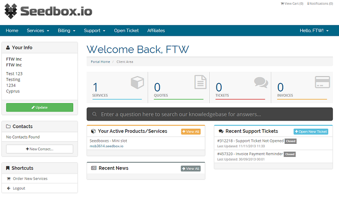This screenshot has width=339, height=200.
Task: Click Last Updated: 30/09/2013 00:01 text
Action: pos(241,159)
